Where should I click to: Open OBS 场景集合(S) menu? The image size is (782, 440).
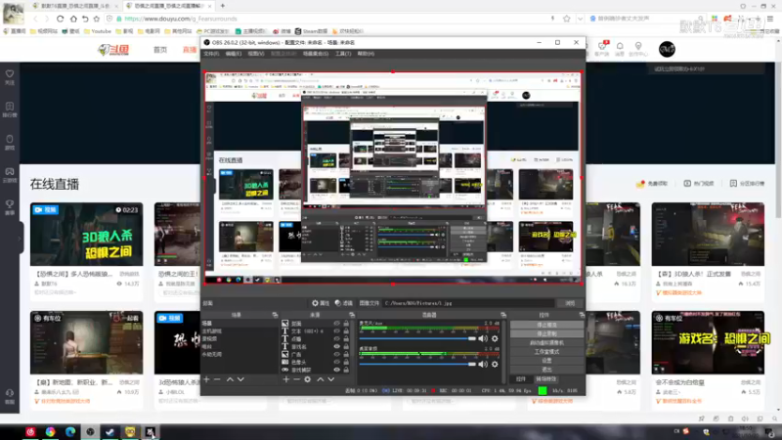click(315, 54)
